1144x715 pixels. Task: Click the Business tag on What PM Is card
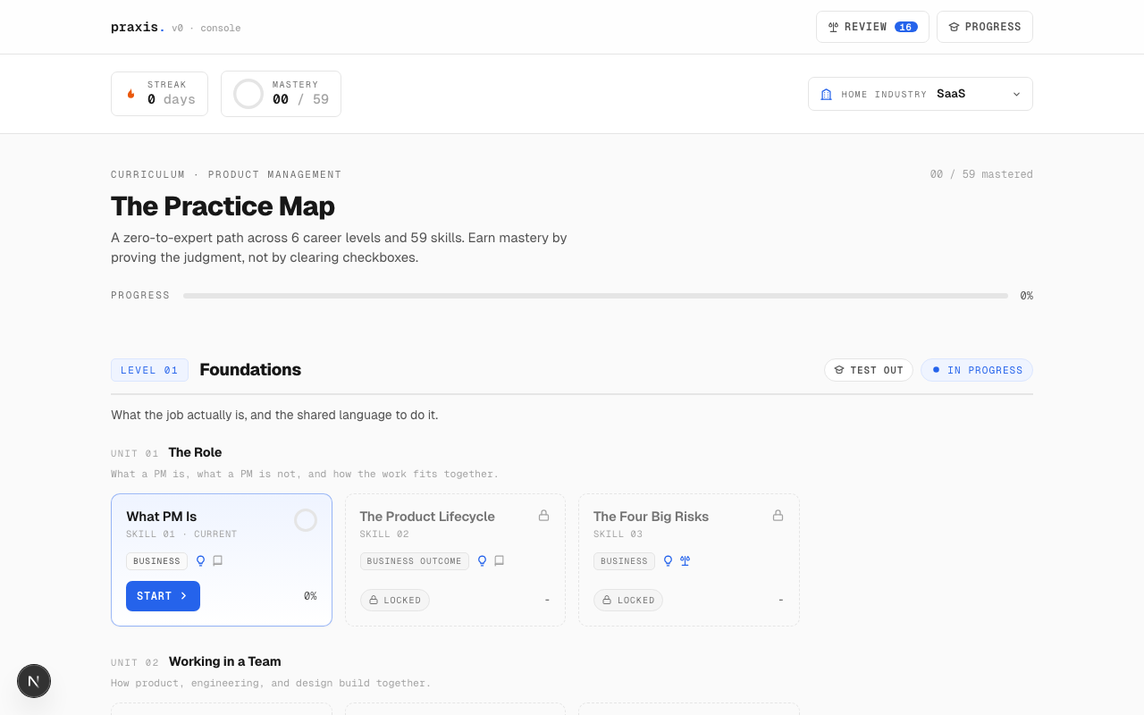[x=157, y=561]
